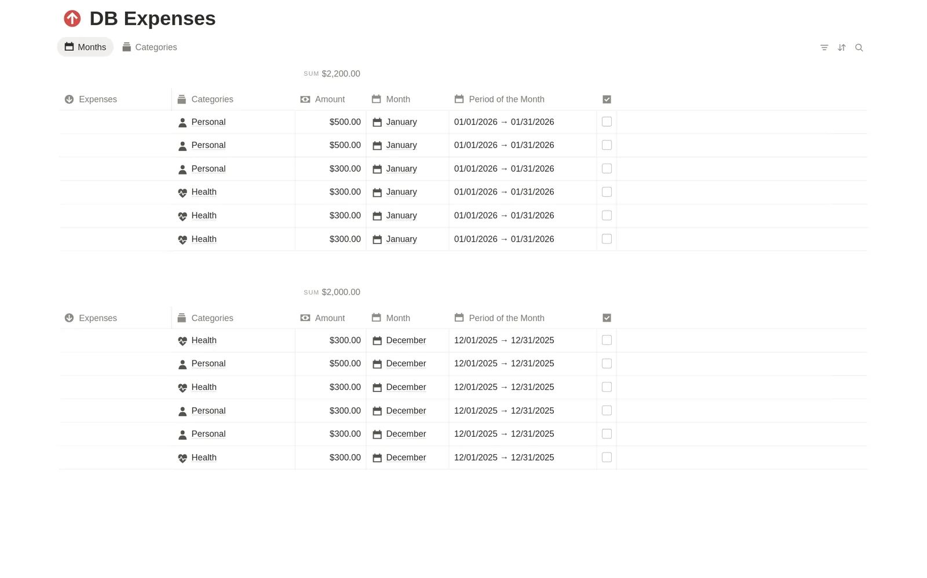This screenshot has width=927, height=578.
Task: Select the Months view tab
Action: pos(85,47)
